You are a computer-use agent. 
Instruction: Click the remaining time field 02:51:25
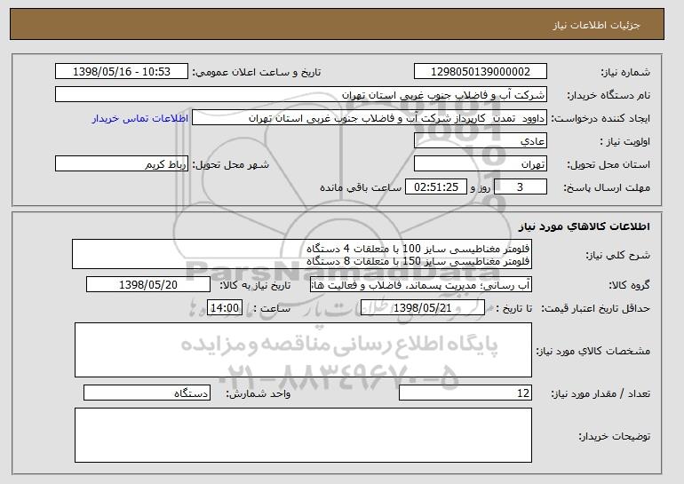click(436, 187)
